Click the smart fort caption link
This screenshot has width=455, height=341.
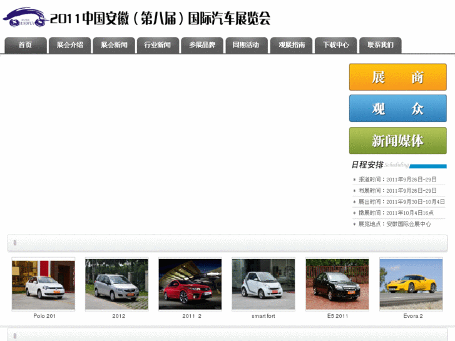(x=263, y=316)
